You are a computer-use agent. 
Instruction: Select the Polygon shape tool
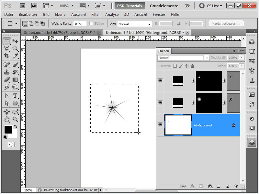coord(15,103)
